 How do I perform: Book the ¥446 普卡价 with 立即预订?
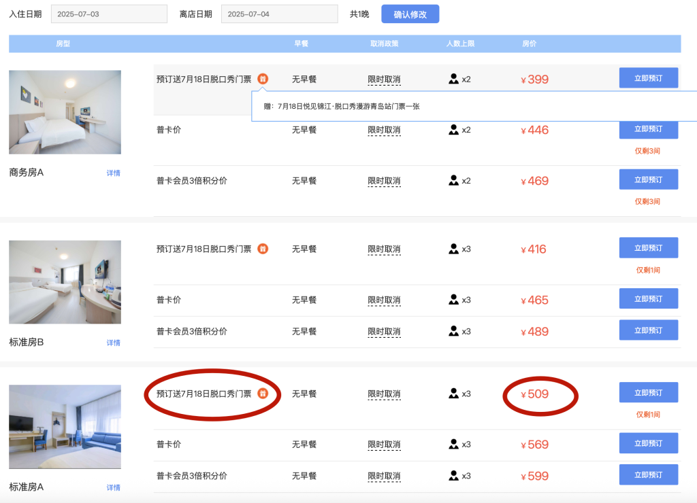click(648, 128)
